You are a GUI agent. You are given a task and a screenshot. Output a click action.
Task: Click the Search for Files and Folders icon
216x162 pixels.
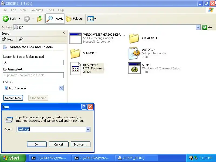coord(5,47)
